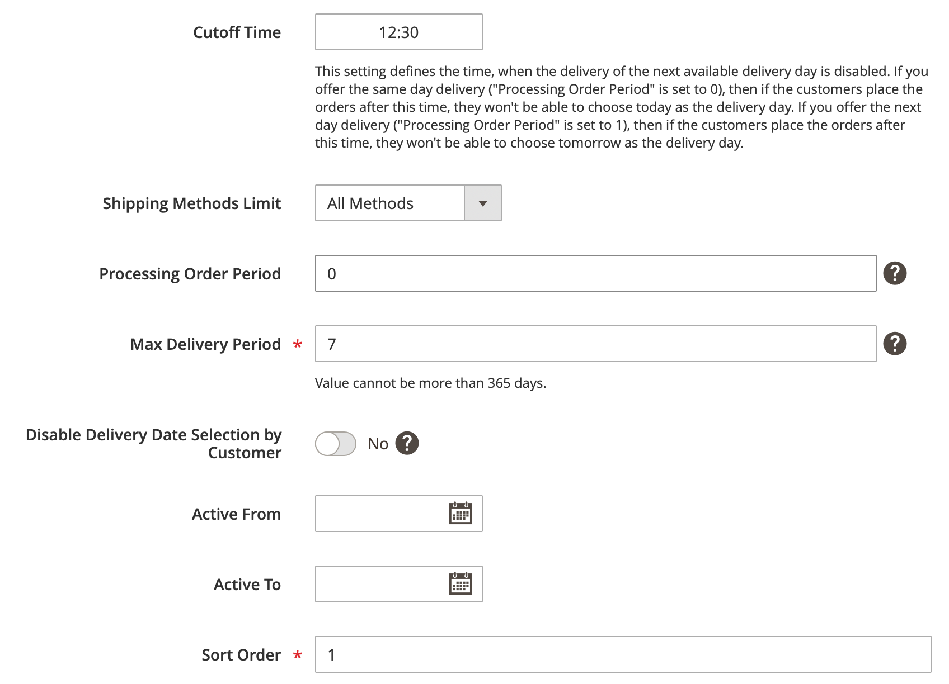Click the Shipping Methods Limit label

(x=192, y=203)
